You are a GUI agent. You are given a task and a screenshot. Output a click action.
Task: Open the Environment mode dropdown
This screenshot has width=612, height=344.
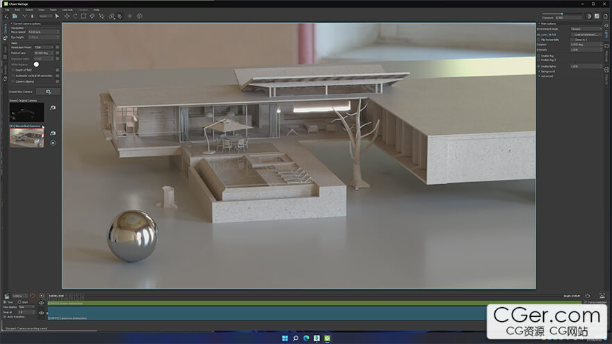(x=586, y=28)
